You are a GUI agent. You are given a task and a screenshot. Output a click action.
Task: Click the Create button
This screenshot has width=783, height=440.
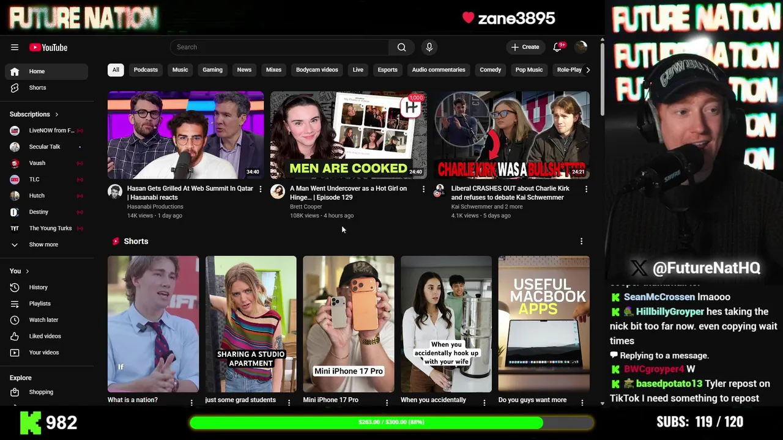tap(525, 47)
